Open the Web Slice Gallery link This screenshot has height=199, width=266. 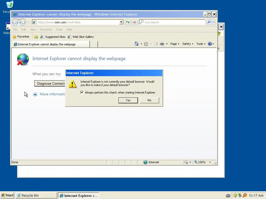pyautogui.click(x=81, y=37)
